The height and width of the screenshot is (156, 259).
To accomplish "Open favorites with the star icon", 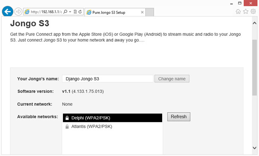I will click(245, 12).
